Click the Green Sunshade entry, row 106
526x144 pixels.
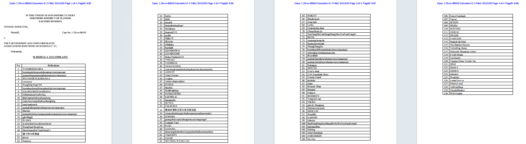pos(458,16)
